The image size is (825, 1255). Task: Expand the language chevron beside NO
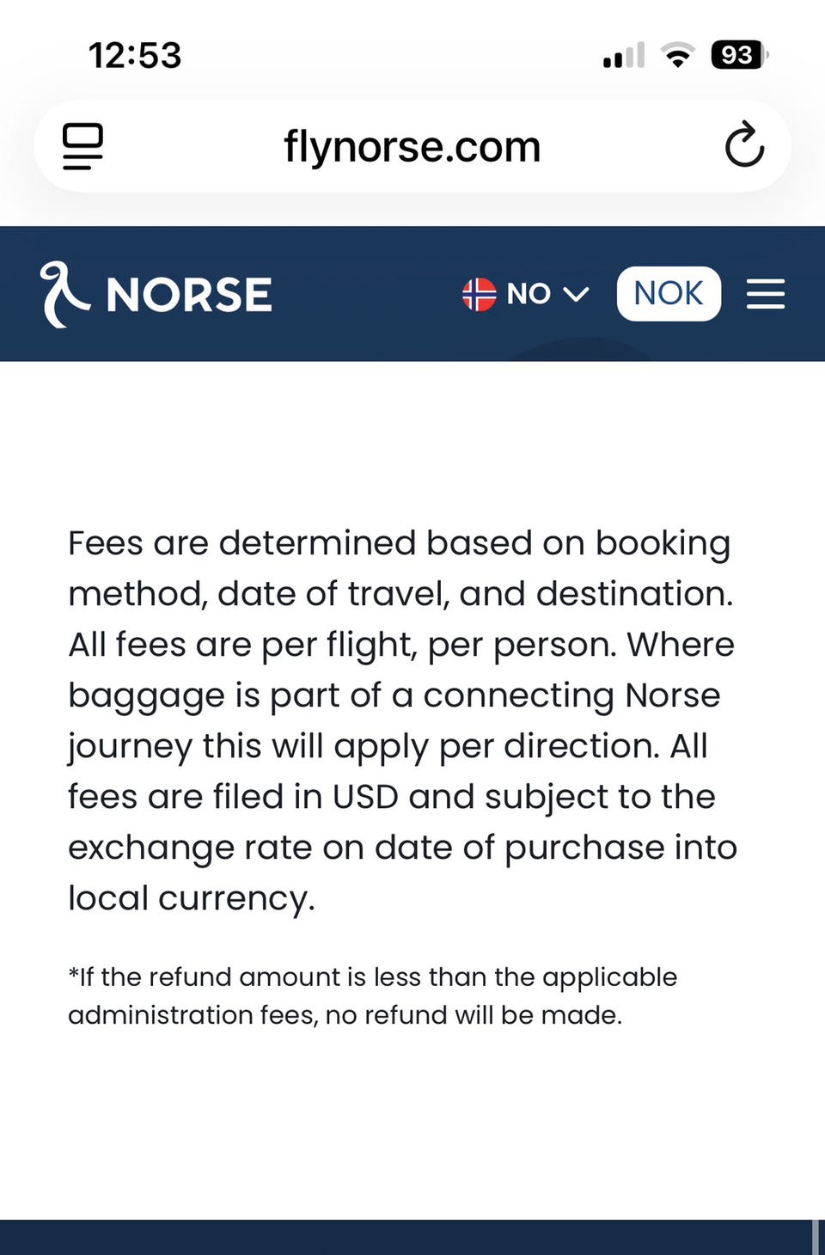click(576, 294)
